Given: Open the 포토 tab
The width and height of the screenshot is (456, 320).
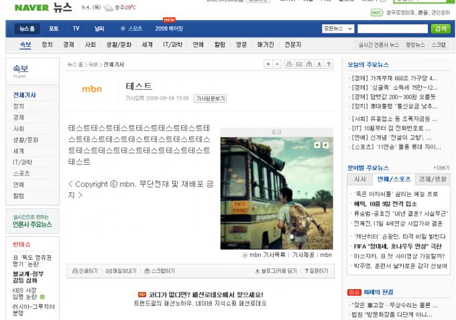Looking at the screenshot, I should [x=54, y=29].
